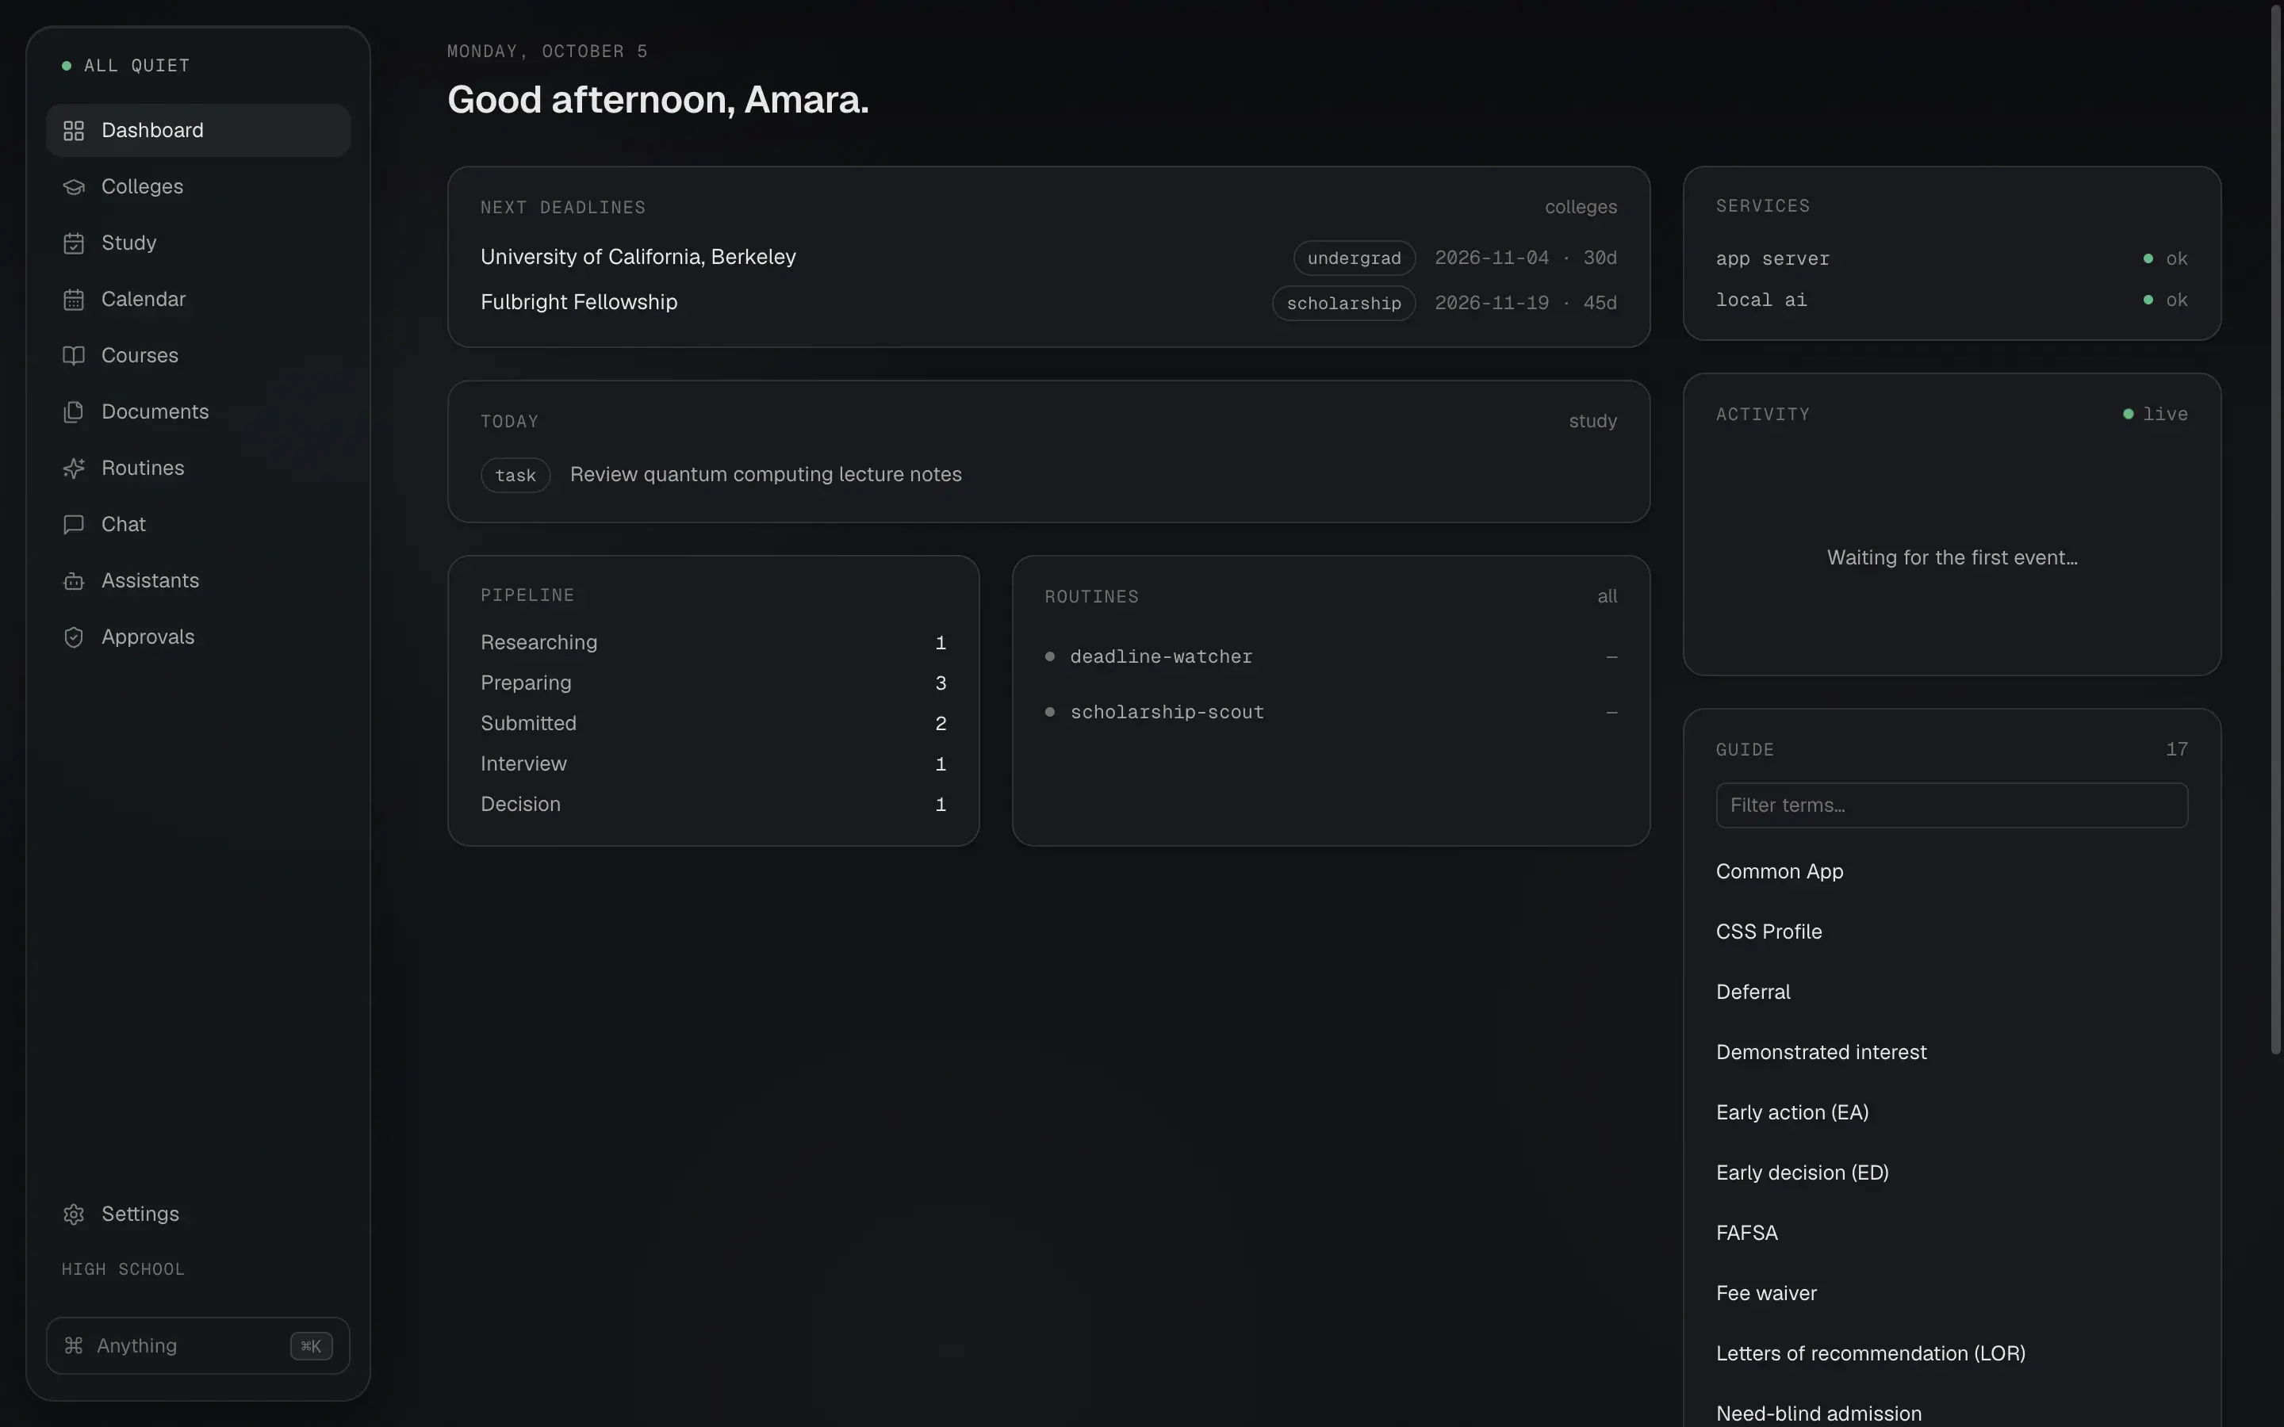Viewport: 2284px width, 1427px height.
Task: Open the scholarship-scout routine
Action: [x=1331, y=713]
